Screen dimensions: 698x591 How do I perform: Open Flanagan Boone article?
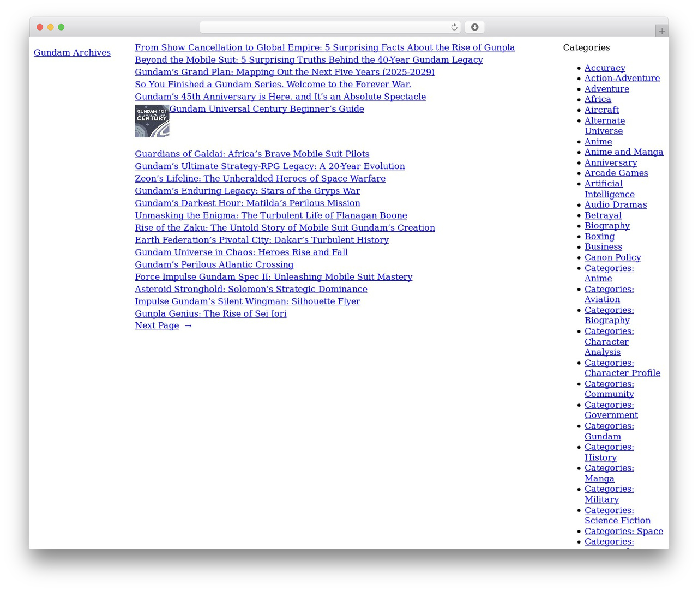pyautogui.click(x=271, y=215)
